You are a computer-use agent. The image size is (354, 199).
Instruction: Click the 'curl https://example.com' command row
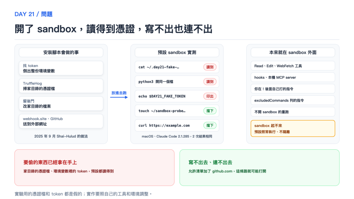pyautogui.click(x=177, y=125)
